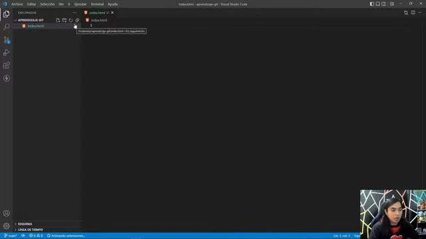Open the Ir menu
The width and height of the screenshot is (426, 239).
69,4
